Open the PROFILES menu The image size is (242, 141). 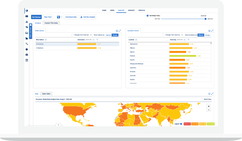tap(142, 10)
